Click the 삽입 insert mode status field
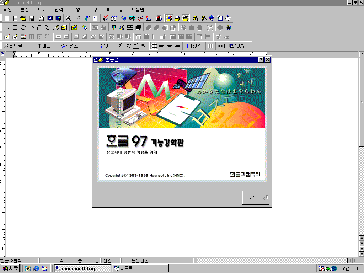The image size is (364, 273). (107, 261)
